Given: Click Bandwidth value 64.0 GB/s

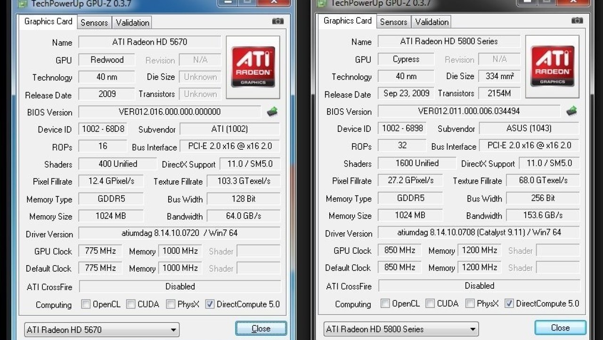Looking at the screenshot, I should point(244,216).
